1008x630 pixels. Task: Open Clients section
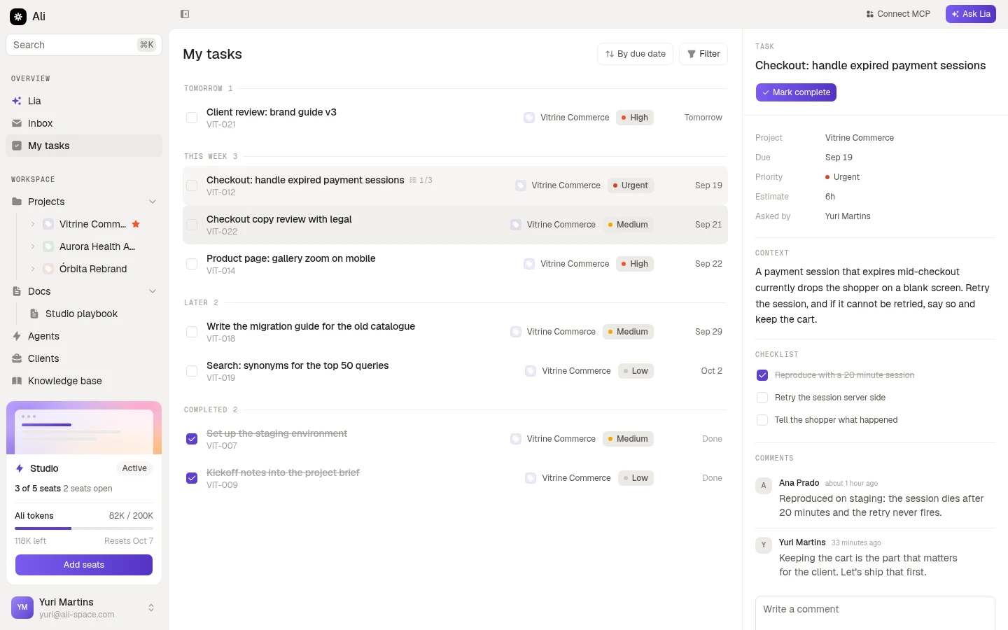click(84, 358)
